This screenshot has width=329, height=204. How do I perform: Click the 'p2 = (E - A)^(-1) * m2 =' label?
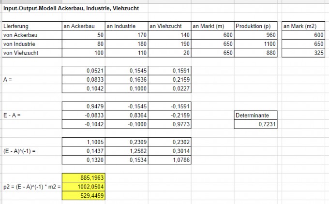32,187
